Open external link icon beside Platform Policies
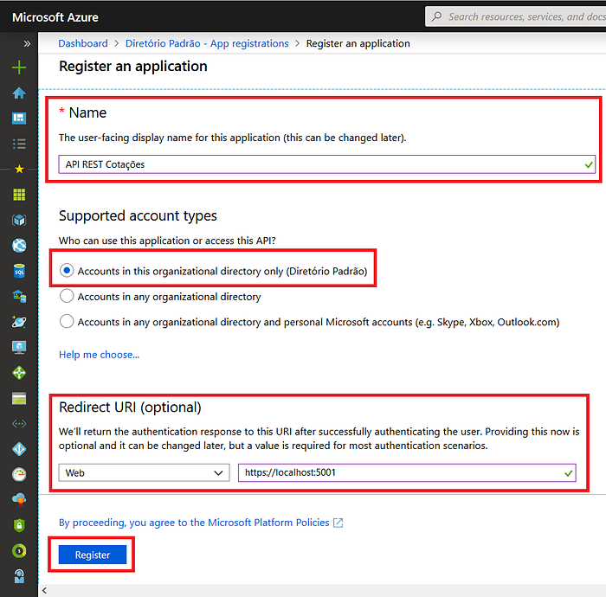Viewport: 606px width, 597px height. tap(338, 523)
